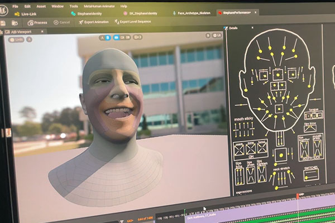This screenshot has height=223, width=335.
Task: Select the Details panel tab
Action: pyautogui.click(x=231, y=28)
